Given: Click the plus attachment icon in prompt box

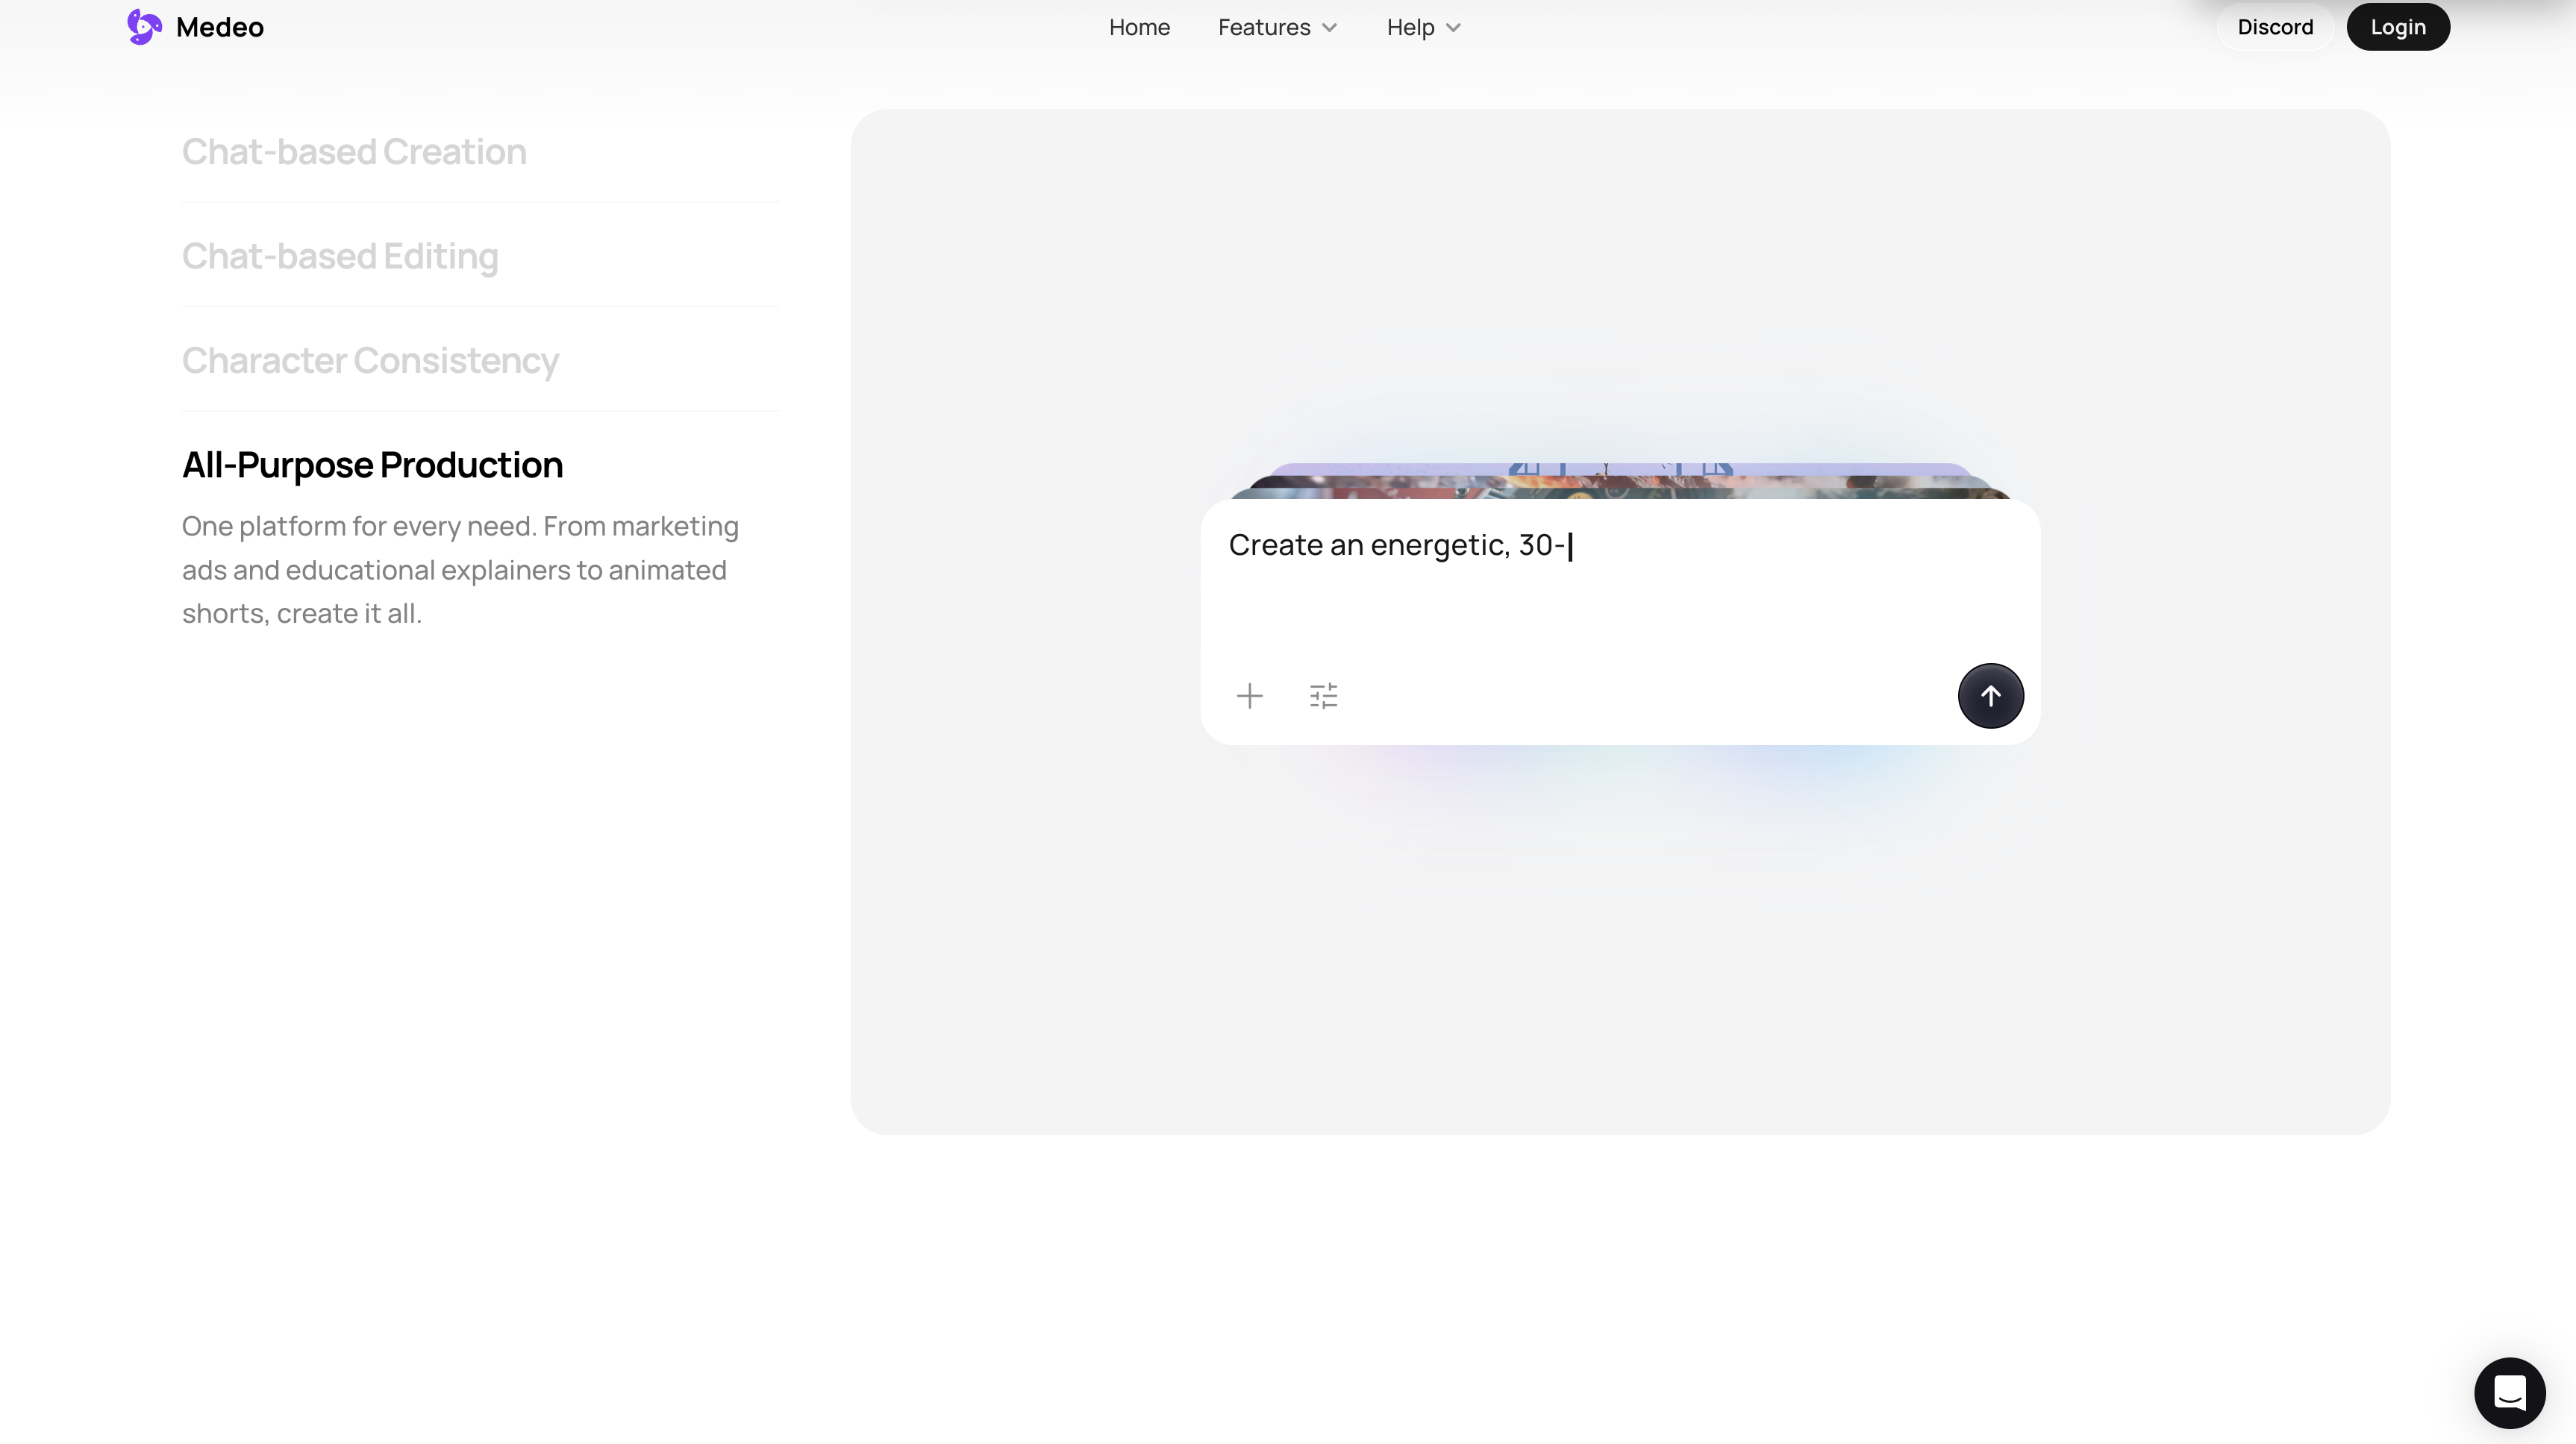Looking at the screenshot, I should click(1249, 695).
